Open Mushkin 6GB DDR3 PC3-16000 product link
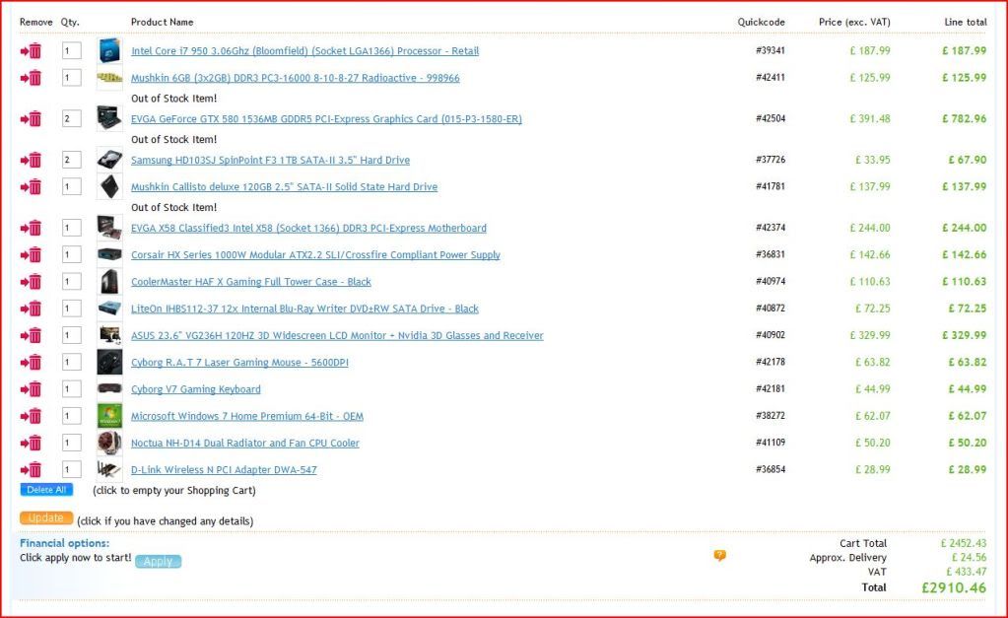The image size is (1008, 618). (x=295, y=78)
